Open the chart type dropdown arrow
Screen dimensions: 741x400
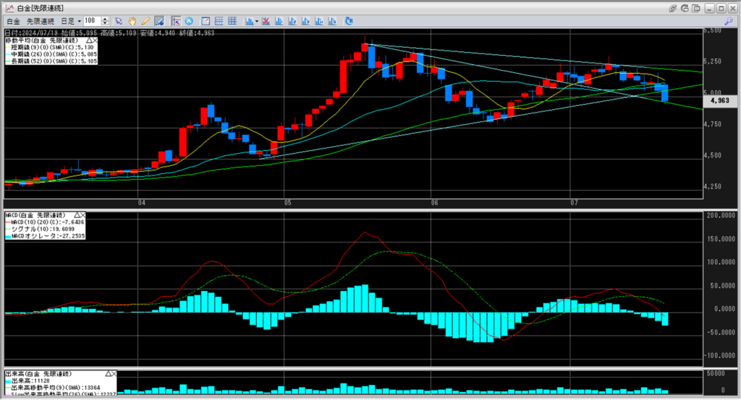(258, 21)
